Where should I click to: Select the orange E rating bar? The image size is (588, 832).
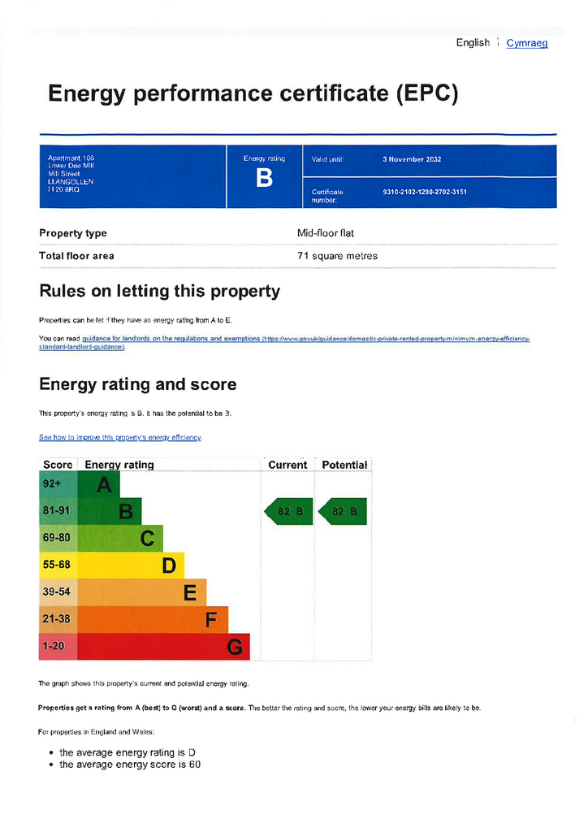tap(142, 592)
